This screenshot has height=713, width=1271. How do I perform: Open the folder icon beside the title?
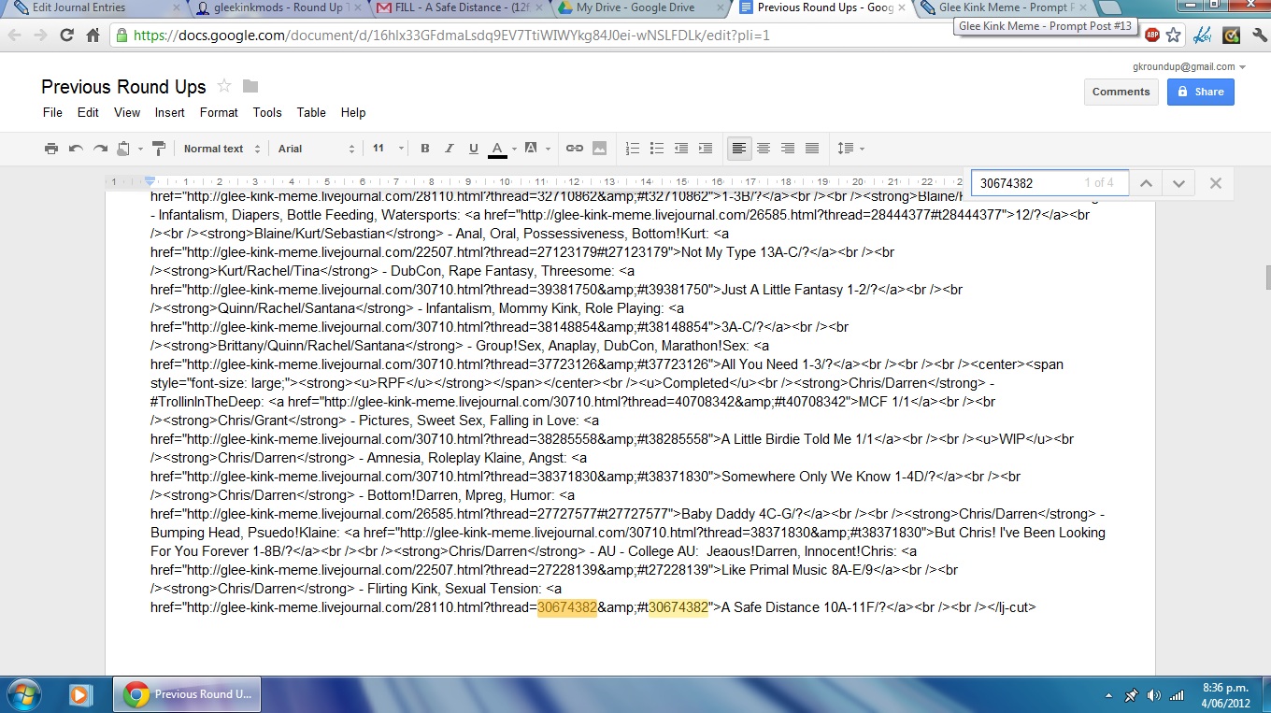point(250,86)
